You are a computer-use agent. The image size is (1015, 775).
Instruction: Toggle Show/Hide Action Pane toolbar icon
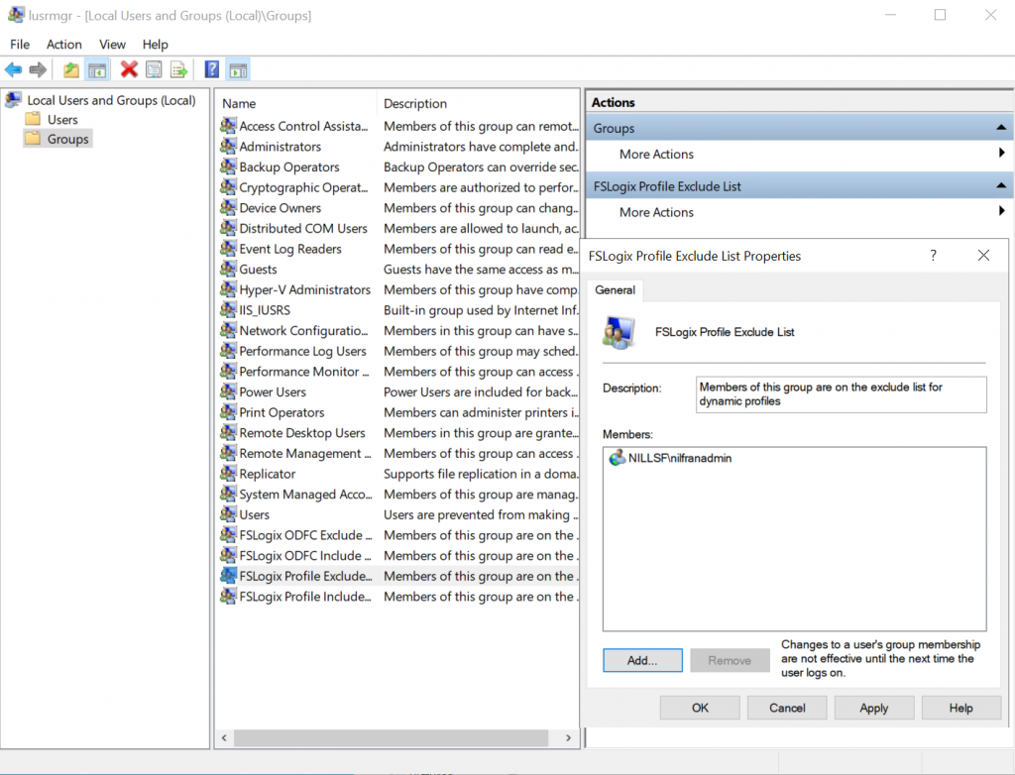point(238,70)
